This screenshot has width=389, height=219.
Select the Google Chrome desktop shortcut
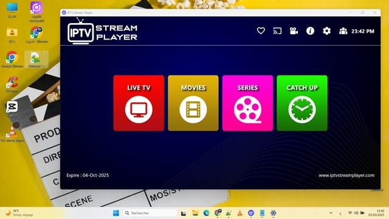click(12, 60)
